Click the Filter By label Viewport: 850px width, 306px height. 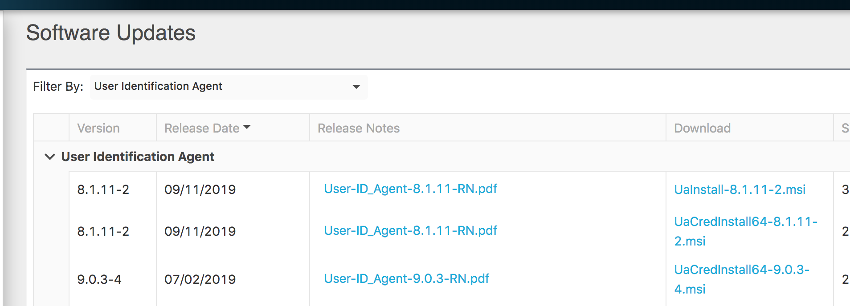pyautogui.click(x=58, y=86)
